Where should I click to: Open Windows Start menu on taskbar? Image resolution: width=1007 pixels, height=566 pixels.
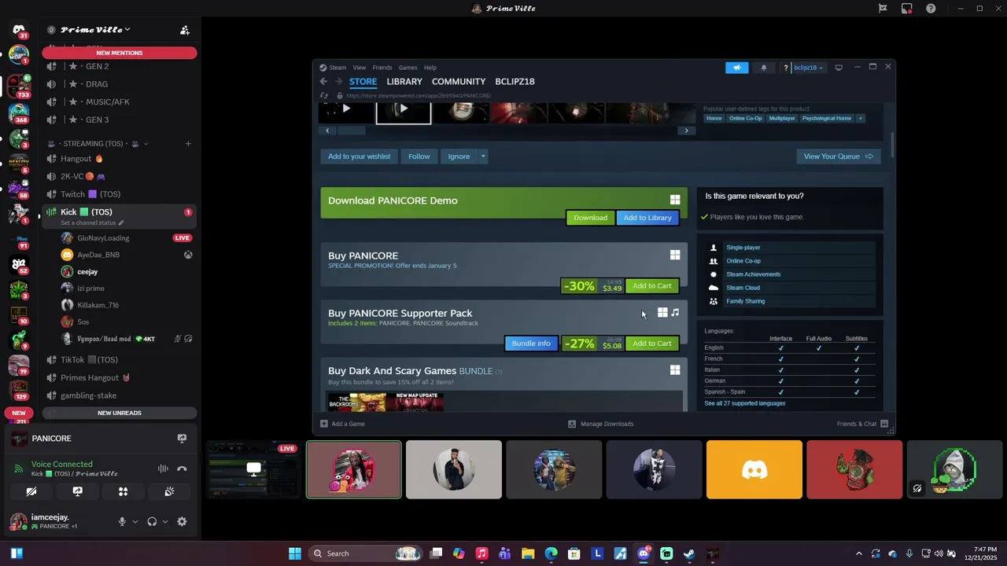point(295,553)
